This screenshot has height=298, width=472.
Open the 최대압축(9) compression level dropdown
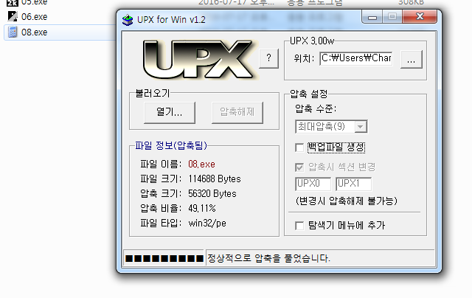tap(331, 126)
